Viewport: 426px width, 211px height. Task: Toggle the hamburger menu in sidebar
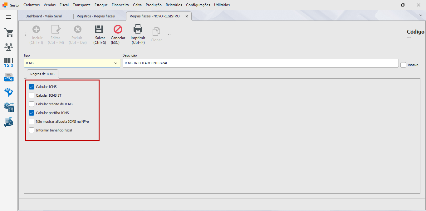click(x=9, y=17)
